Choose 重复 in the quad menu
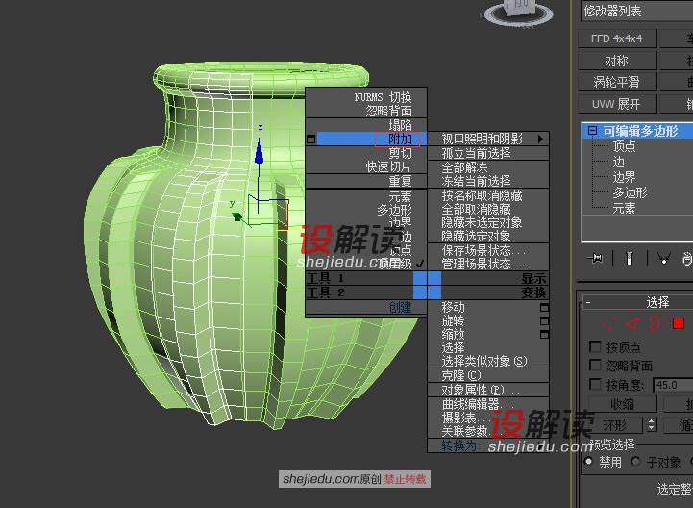 (401, 181)
